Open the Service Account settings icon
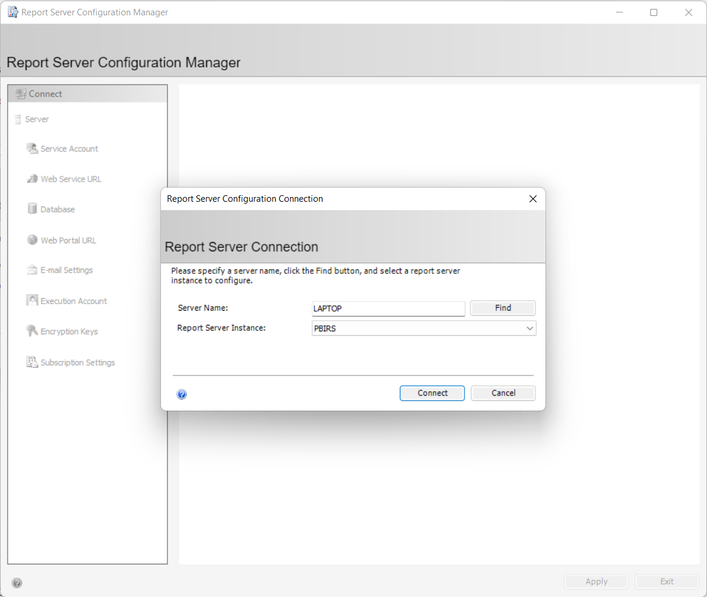The width and height of the screenshot is (707, 597). [x=32, y=149]
